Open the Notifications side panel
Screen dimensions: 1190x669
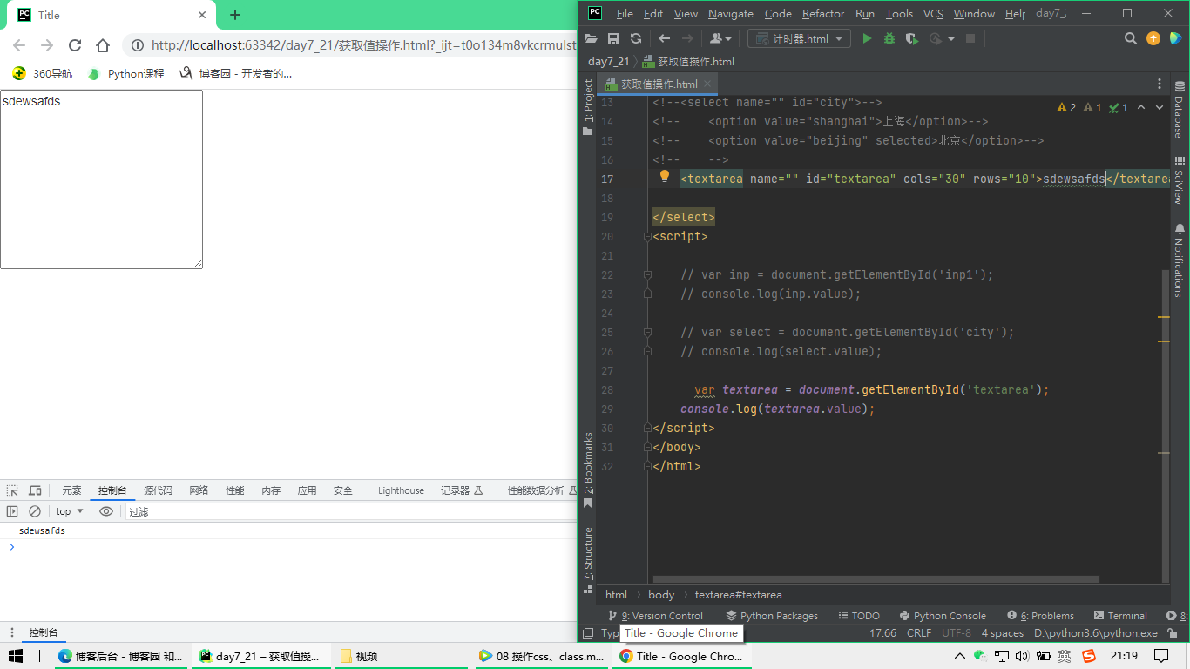pyautogui.click(x=1180, y=260)
